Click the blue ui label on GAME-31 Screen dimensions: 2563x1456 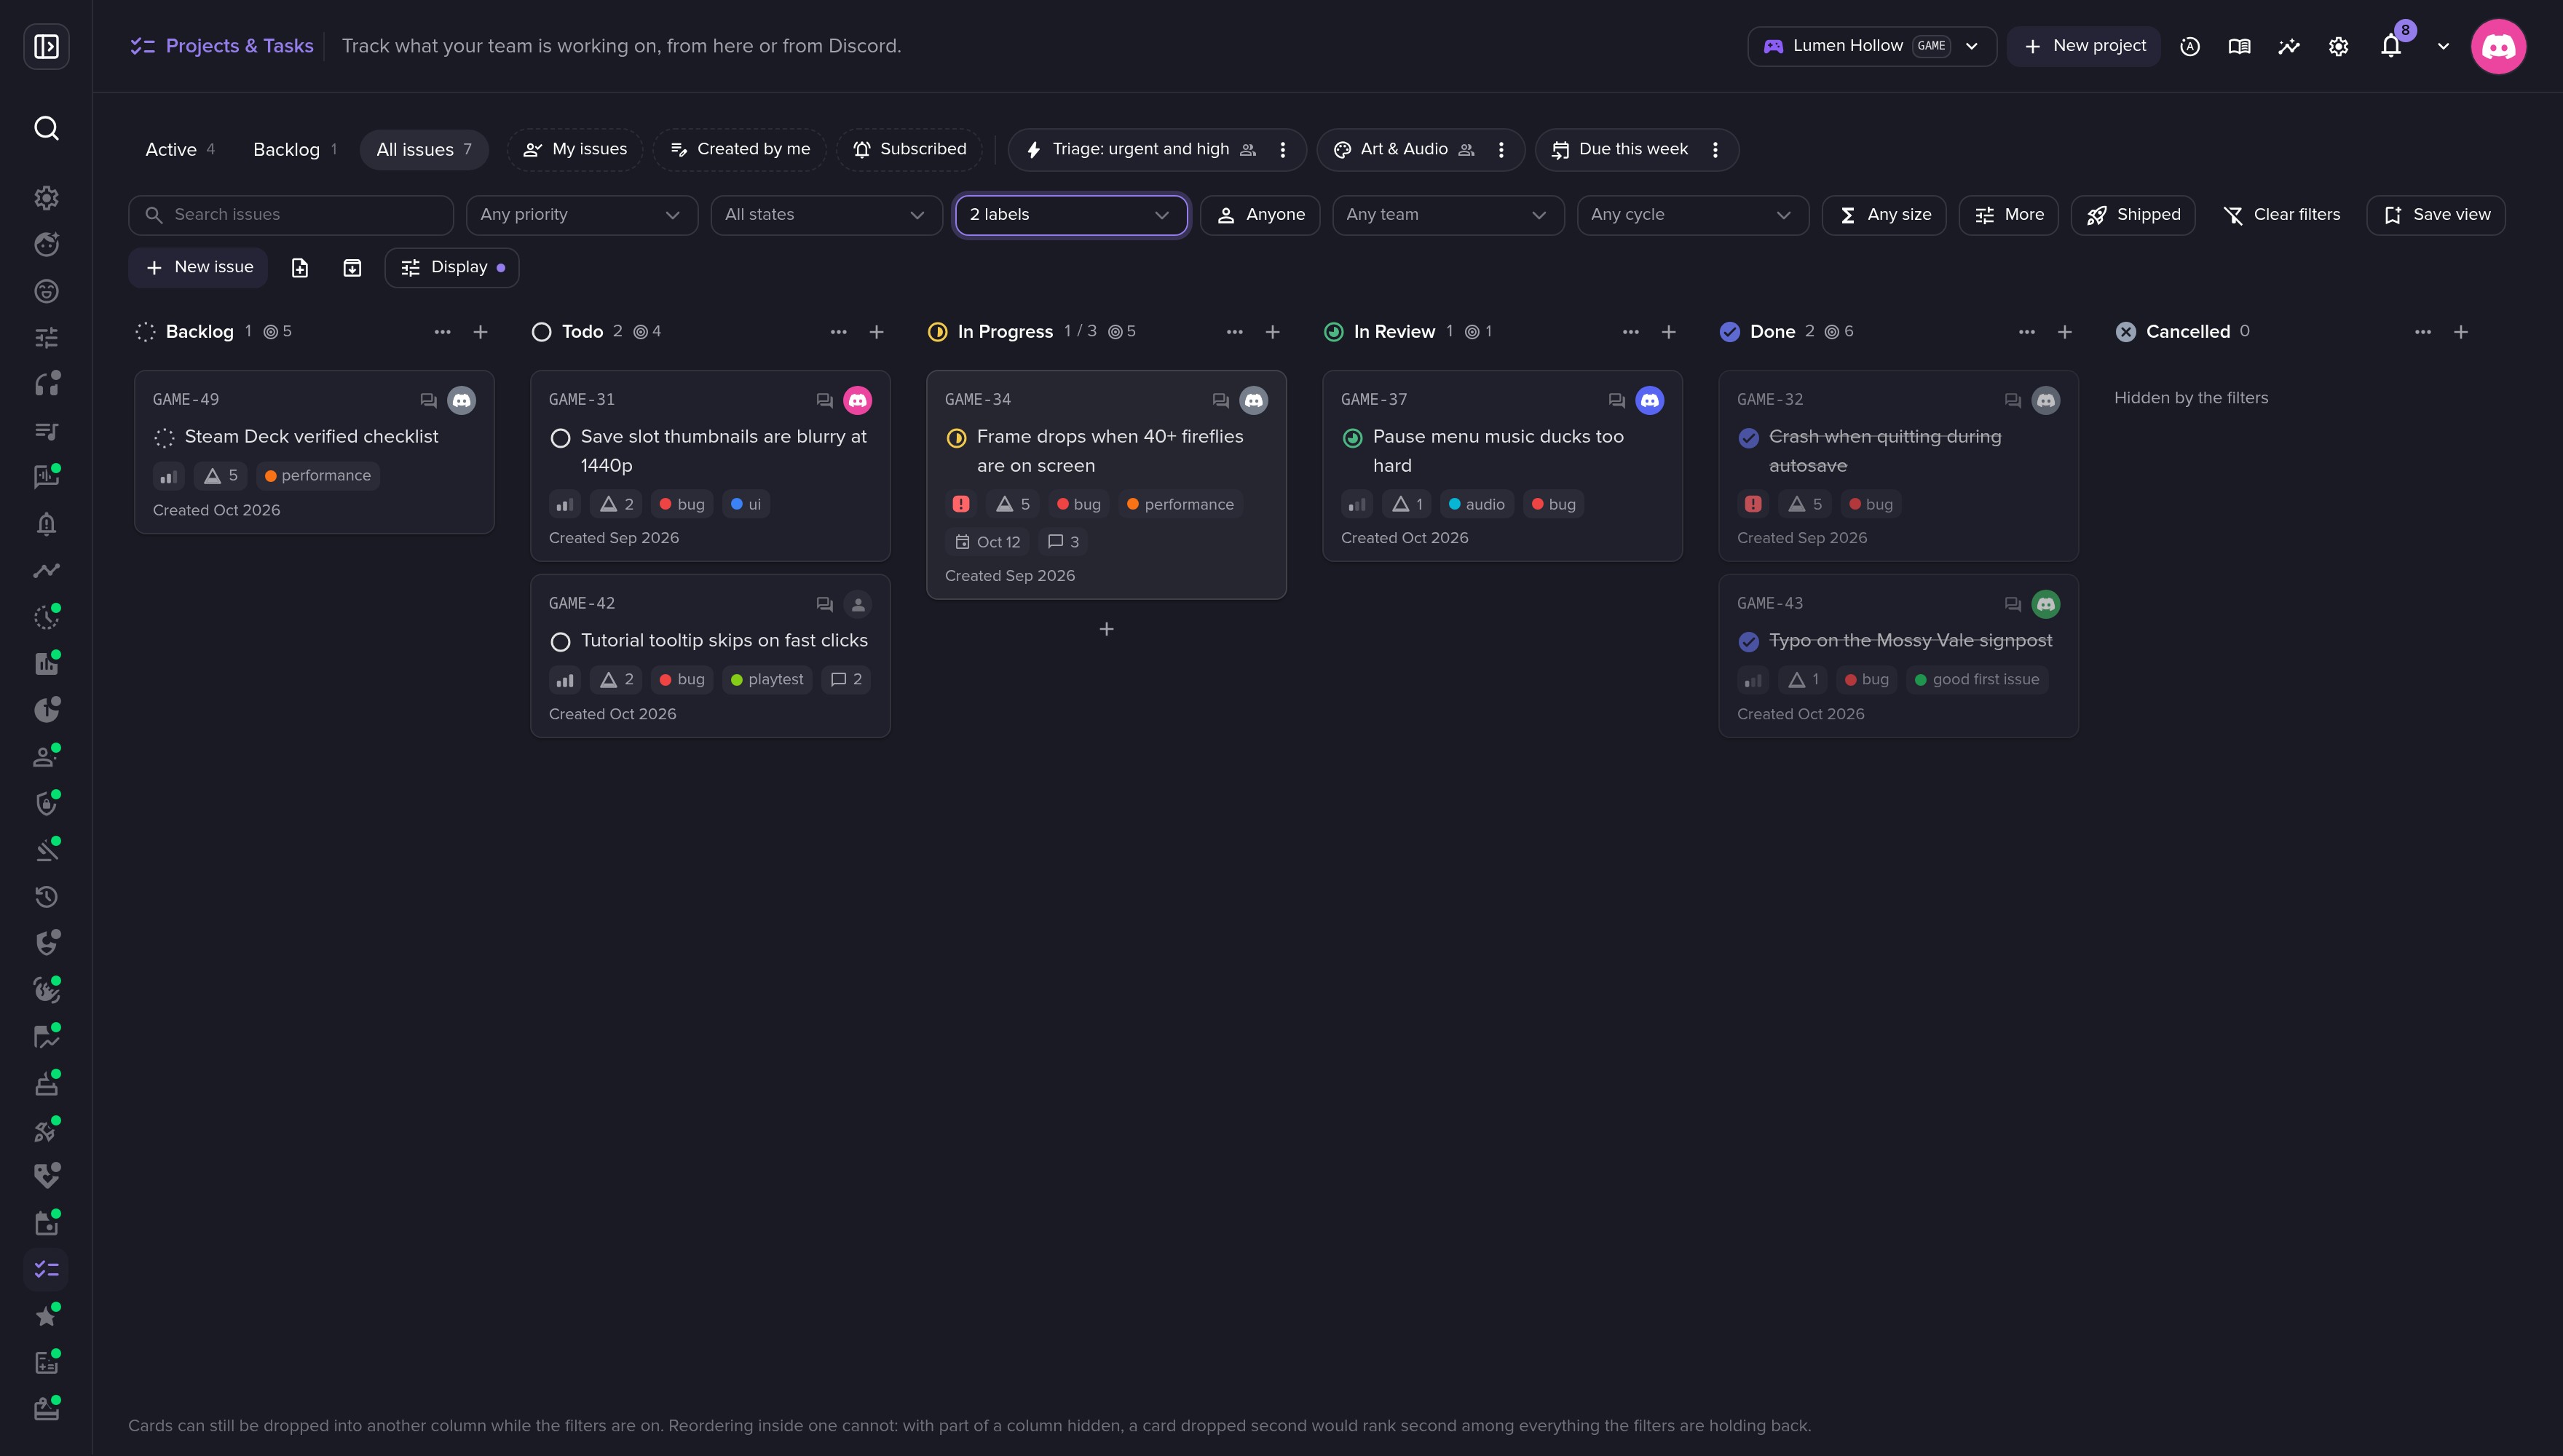[x=745, y=505]
